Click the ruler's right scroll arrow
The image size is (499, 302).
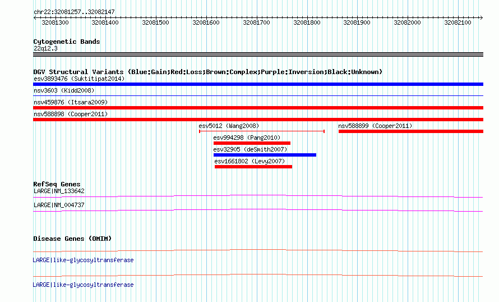(482, 18)
